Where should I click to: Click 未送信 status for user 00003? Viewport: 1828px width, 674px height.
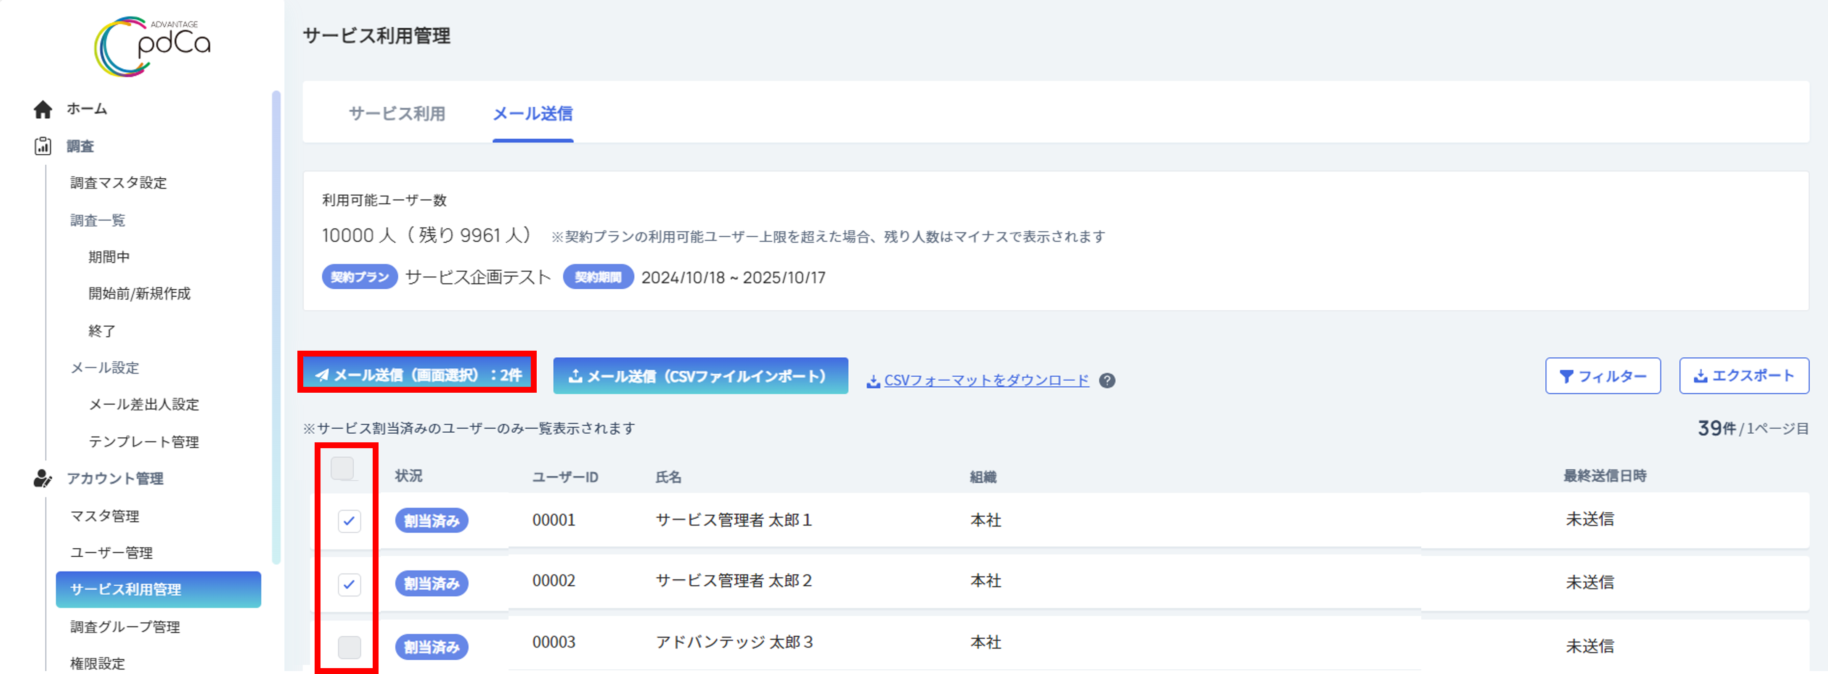tap(1590, 646)
